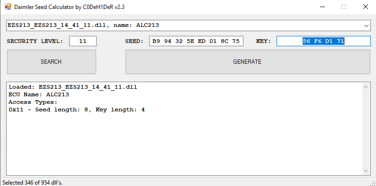Select the EZS213 DLL name combo box text
The image size is (376, 186).
(x=83, y=25)
